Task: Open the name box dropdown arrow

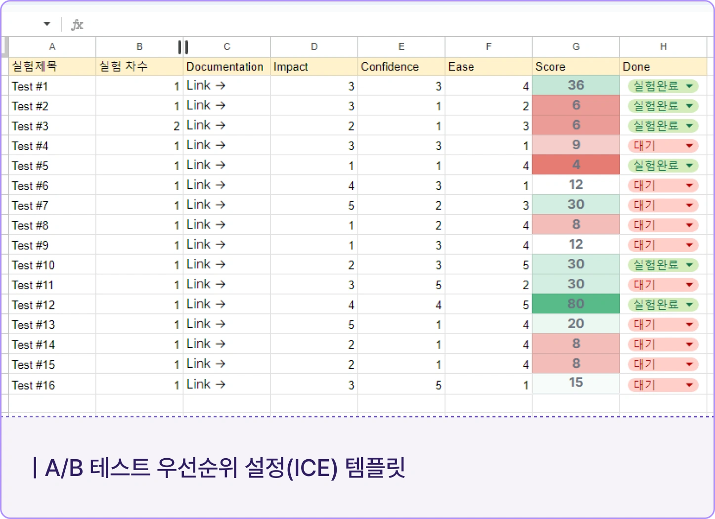Action: pos(47,24)
